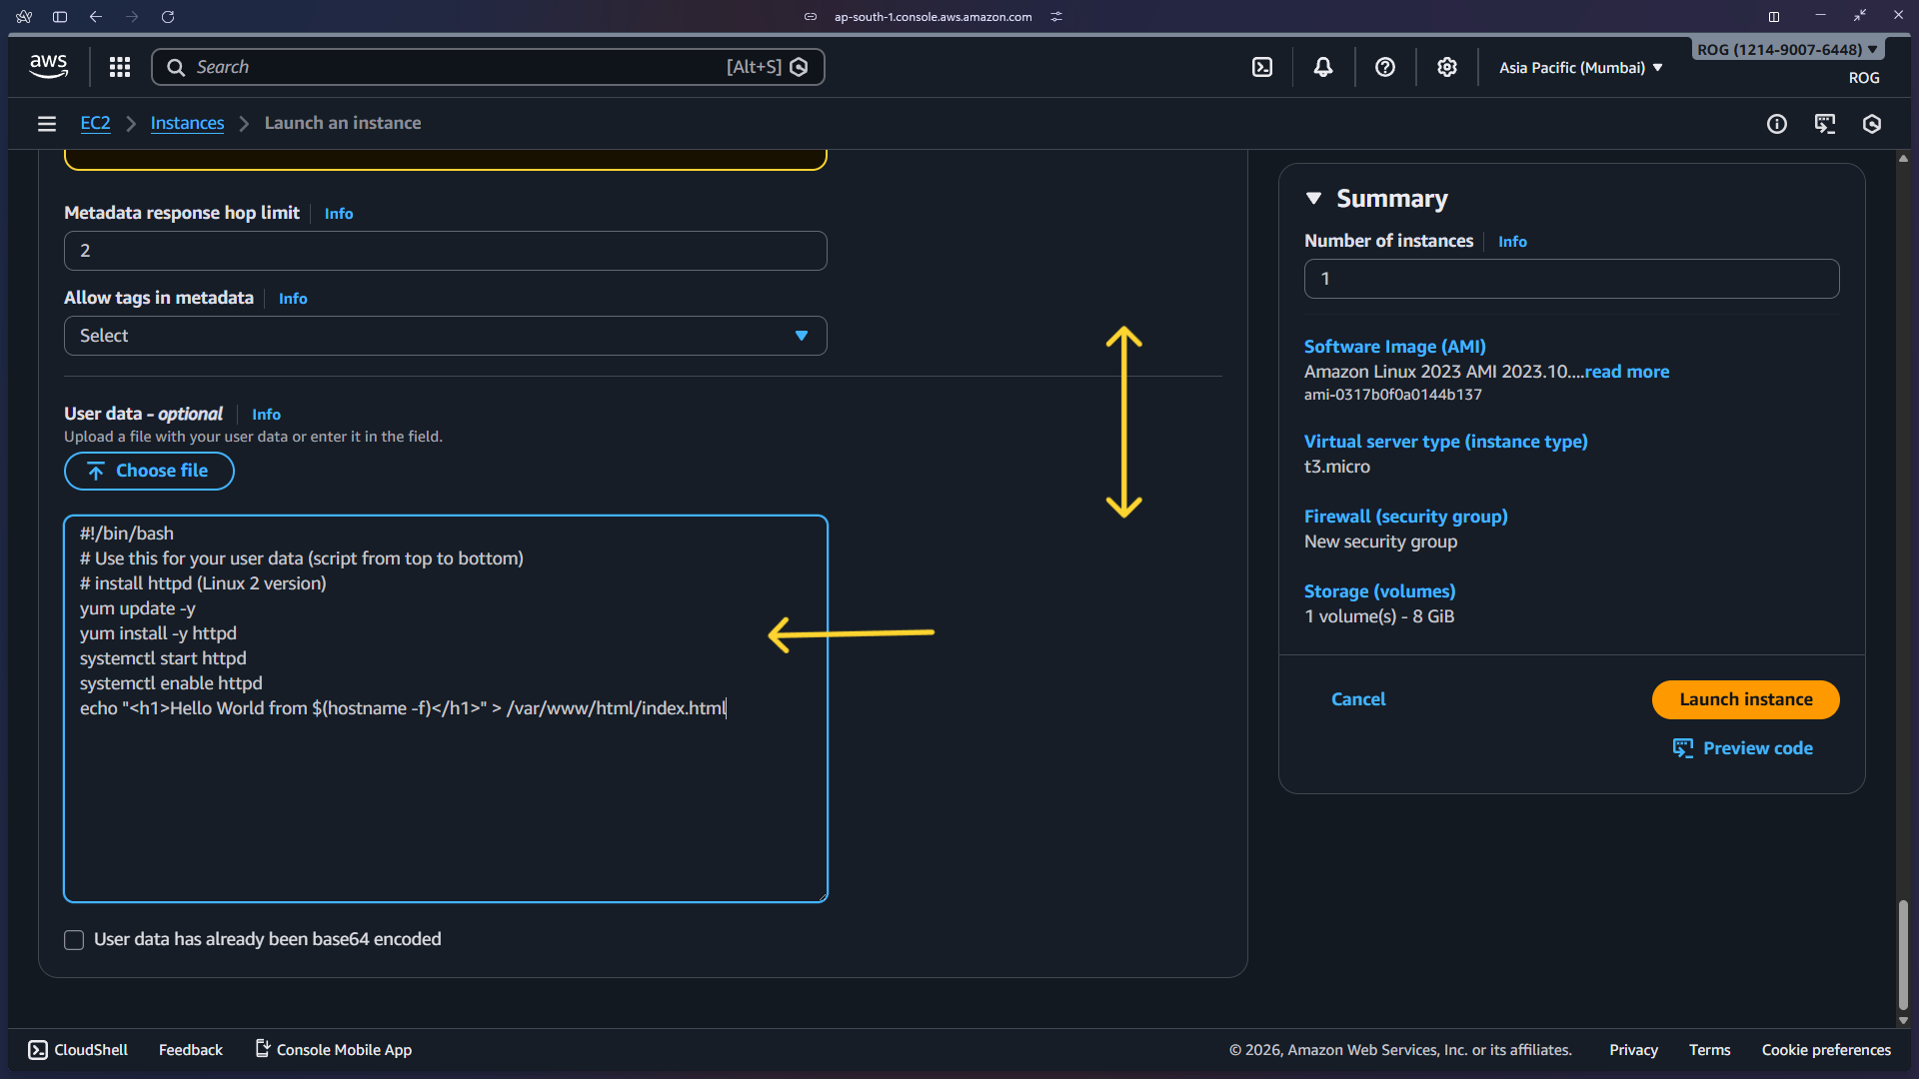Collapse the Summary section

click(1314, 198)
